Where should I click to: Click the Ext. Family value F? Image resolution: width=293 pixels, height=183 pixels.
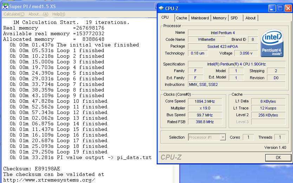(x=195, y=78)
